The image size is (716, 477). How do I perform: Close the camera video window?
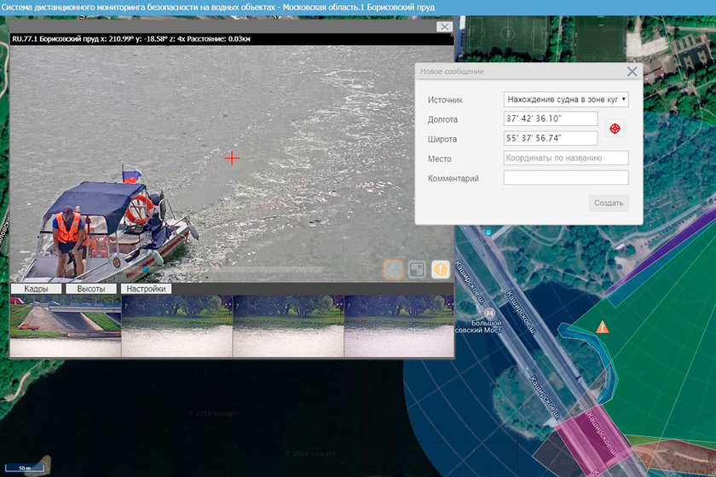point(443,26)
